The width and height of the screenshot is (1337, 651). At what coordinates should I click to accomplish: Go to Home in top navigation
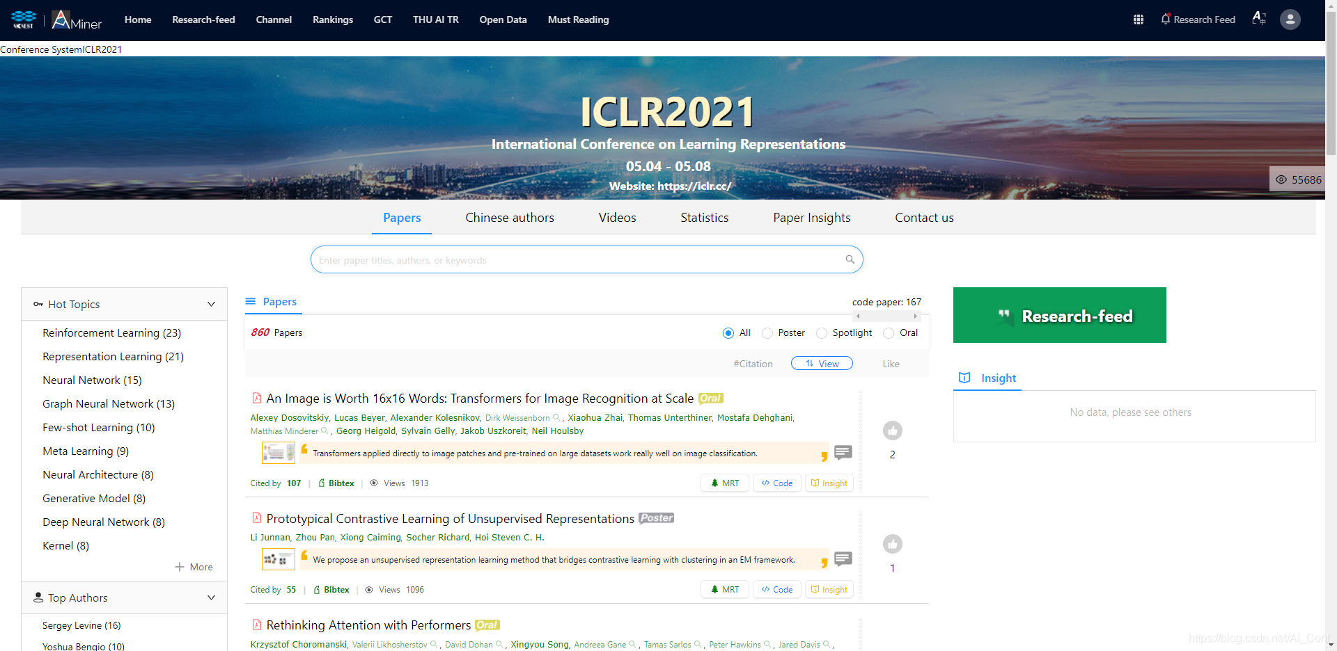138,19
